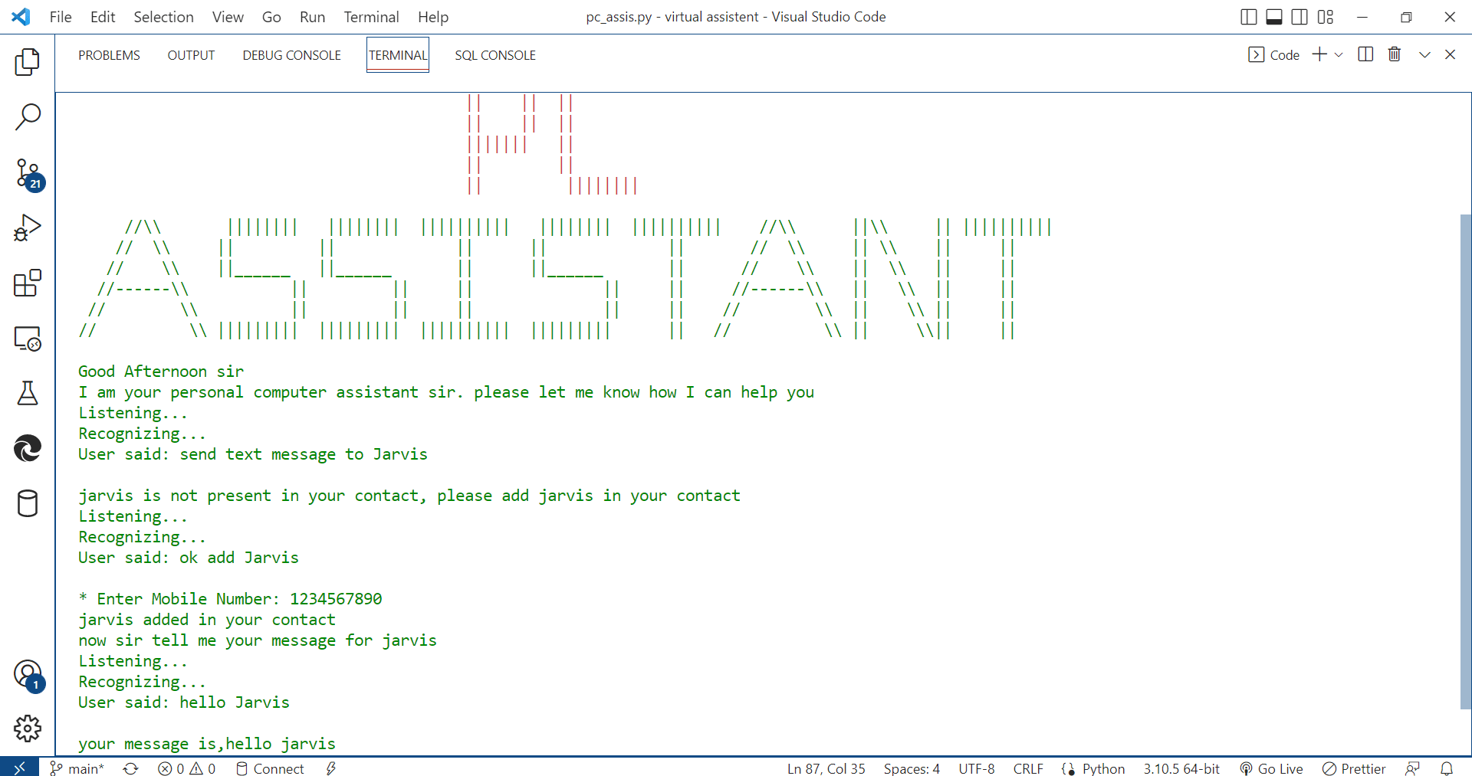Screen dimensions: 1472x776
Task: Click 'Enter Mobile Number: 1234567890' line
Action: pyautogui.click(x=230, y=599)
